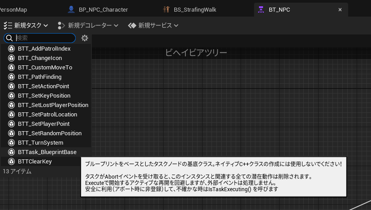
Task: Click the icon beside BTT_SetPlayerPoint
Action: click(x=11, y=124)
